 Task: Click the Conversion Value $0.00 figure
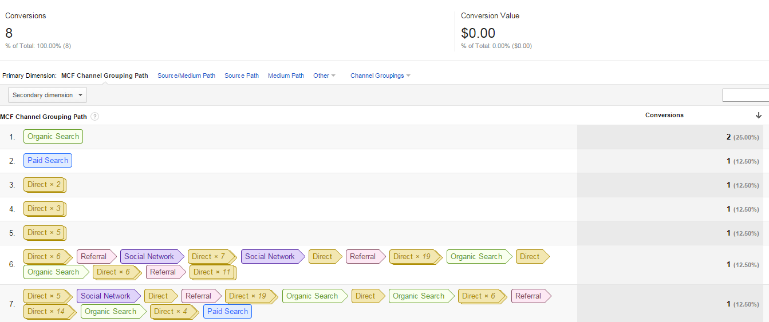point(478,33)
